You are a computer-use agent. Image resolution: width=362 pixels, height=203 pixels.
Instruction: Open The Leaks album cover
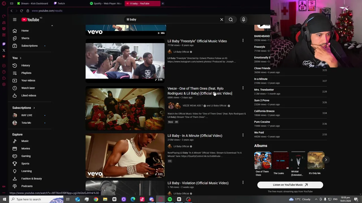click(x=280, y=160)
